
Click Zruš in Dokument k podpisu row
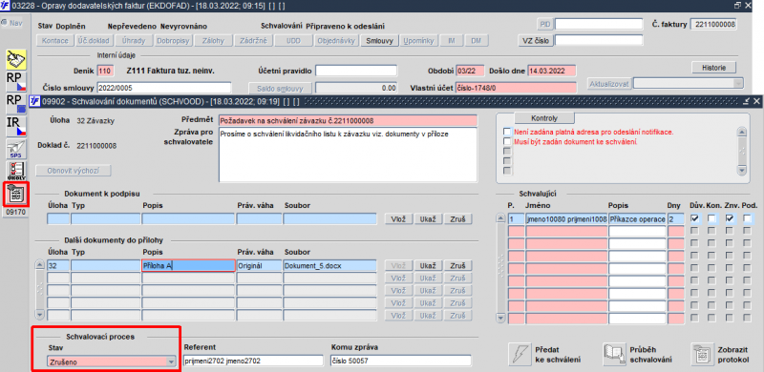click(457, 219)
